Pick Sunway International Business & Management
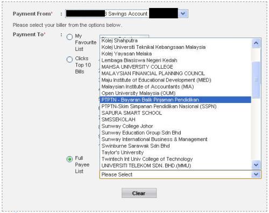The image size is (269, 213). (x=175, y=139)
